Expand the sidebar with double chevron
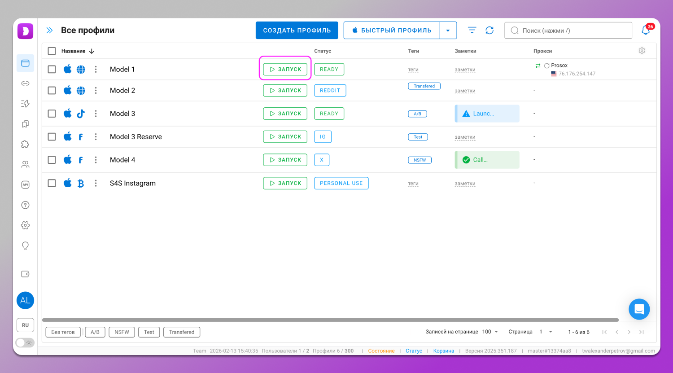This screenshot has height=373, width=673. pos(50,31)
